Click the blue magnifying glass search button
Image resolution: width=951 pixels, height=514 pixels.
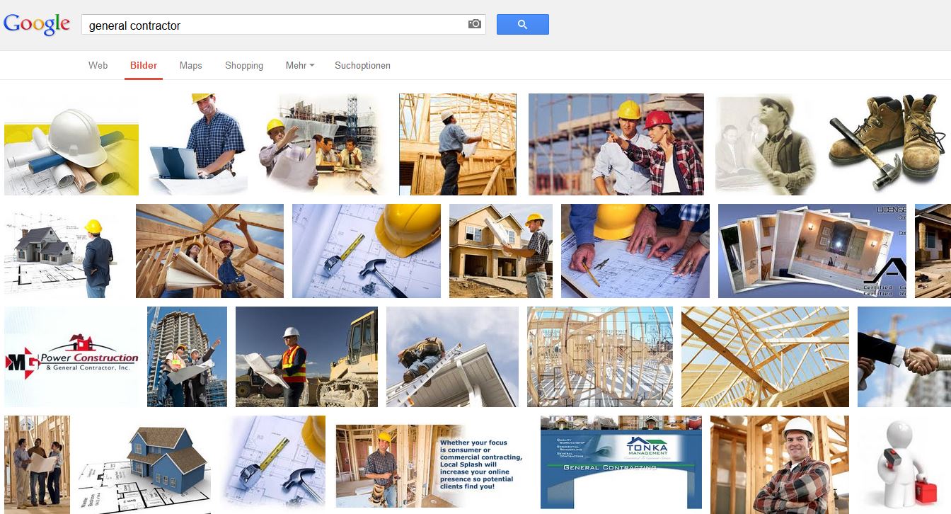[522, 24]
